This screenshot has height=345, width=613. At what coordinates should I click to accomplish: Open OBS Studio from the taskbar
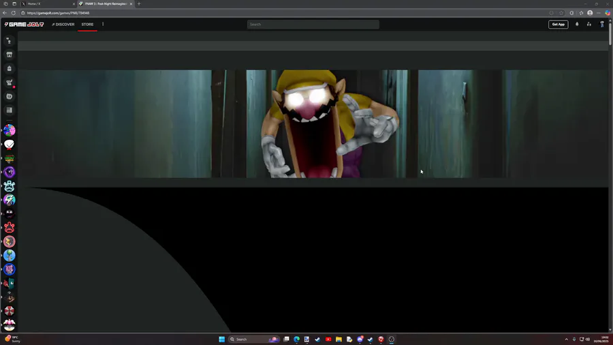392,339
